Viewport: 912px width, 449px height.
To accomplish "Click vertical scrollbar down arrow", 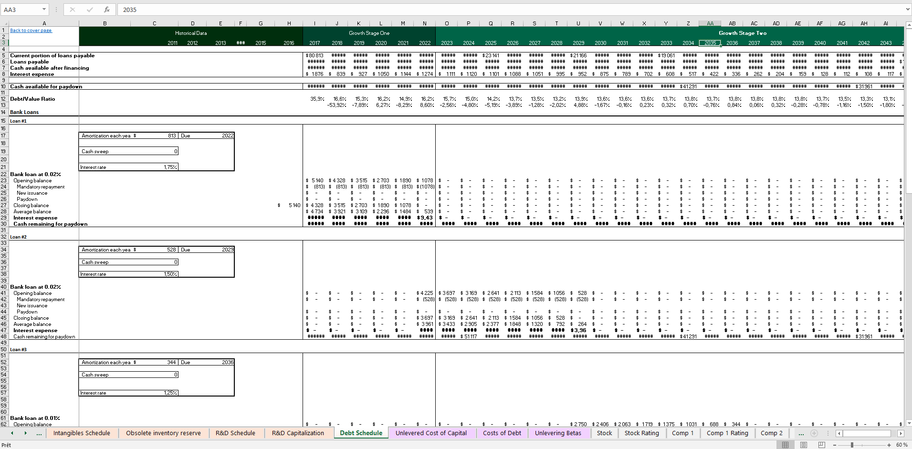I will [909, 423].
